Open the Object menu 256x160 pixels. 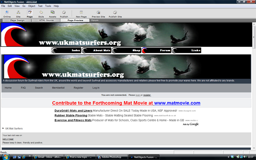tap(32, 6)
